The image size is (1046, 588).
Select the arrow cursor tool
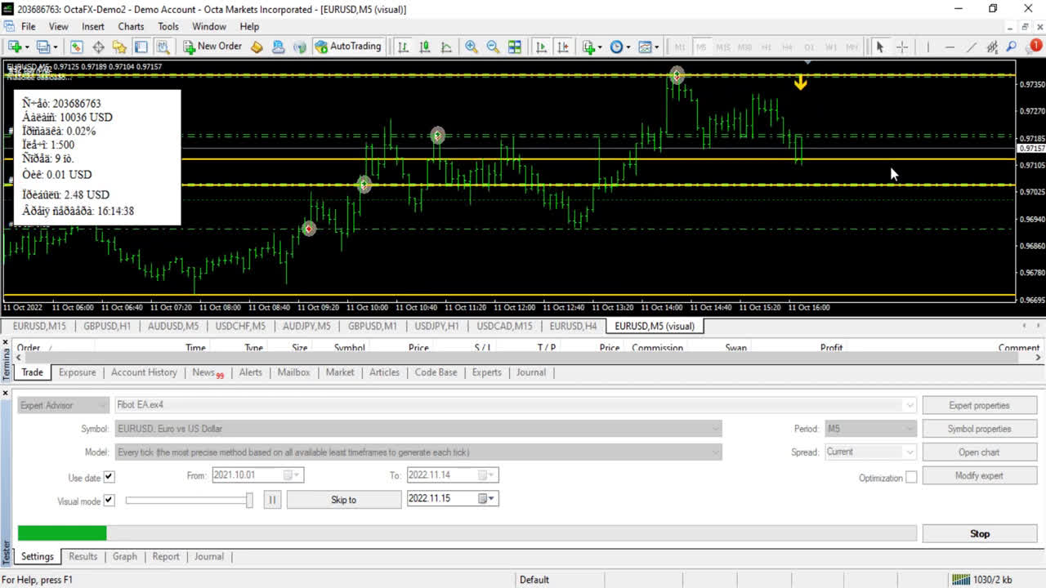pyautogui.click(x=880, y=47)
